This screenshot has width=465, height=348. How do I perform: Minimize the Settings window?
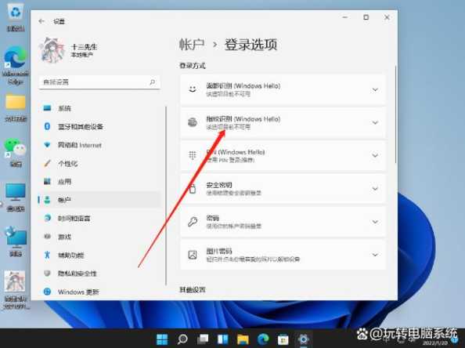click(x=345, y=17)
